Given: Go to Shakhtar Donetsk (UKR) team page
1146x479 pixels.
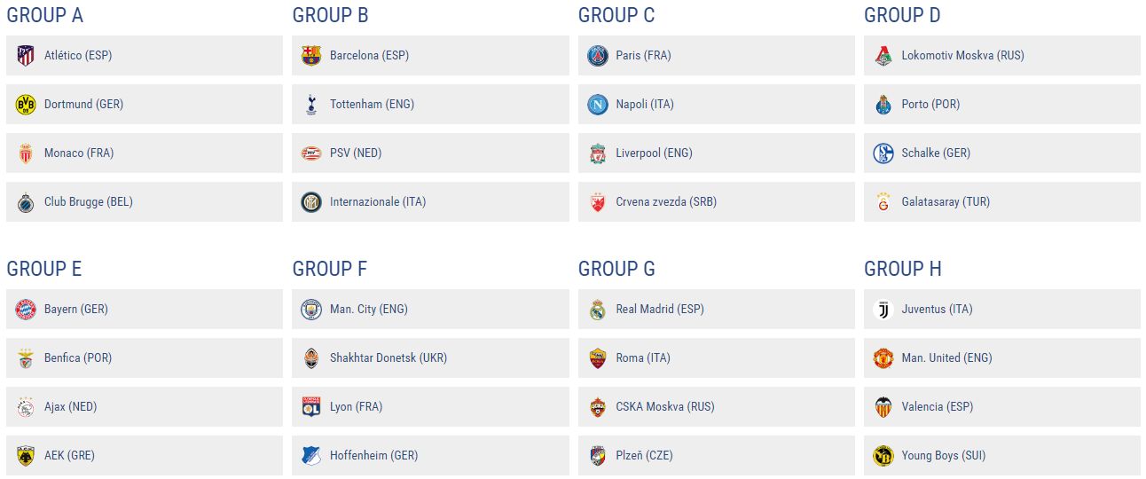Looking at the screenshot, I should point(388,358).
